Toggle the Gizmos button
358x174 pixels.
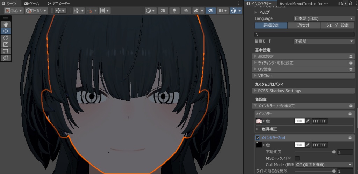pos(233,10)
